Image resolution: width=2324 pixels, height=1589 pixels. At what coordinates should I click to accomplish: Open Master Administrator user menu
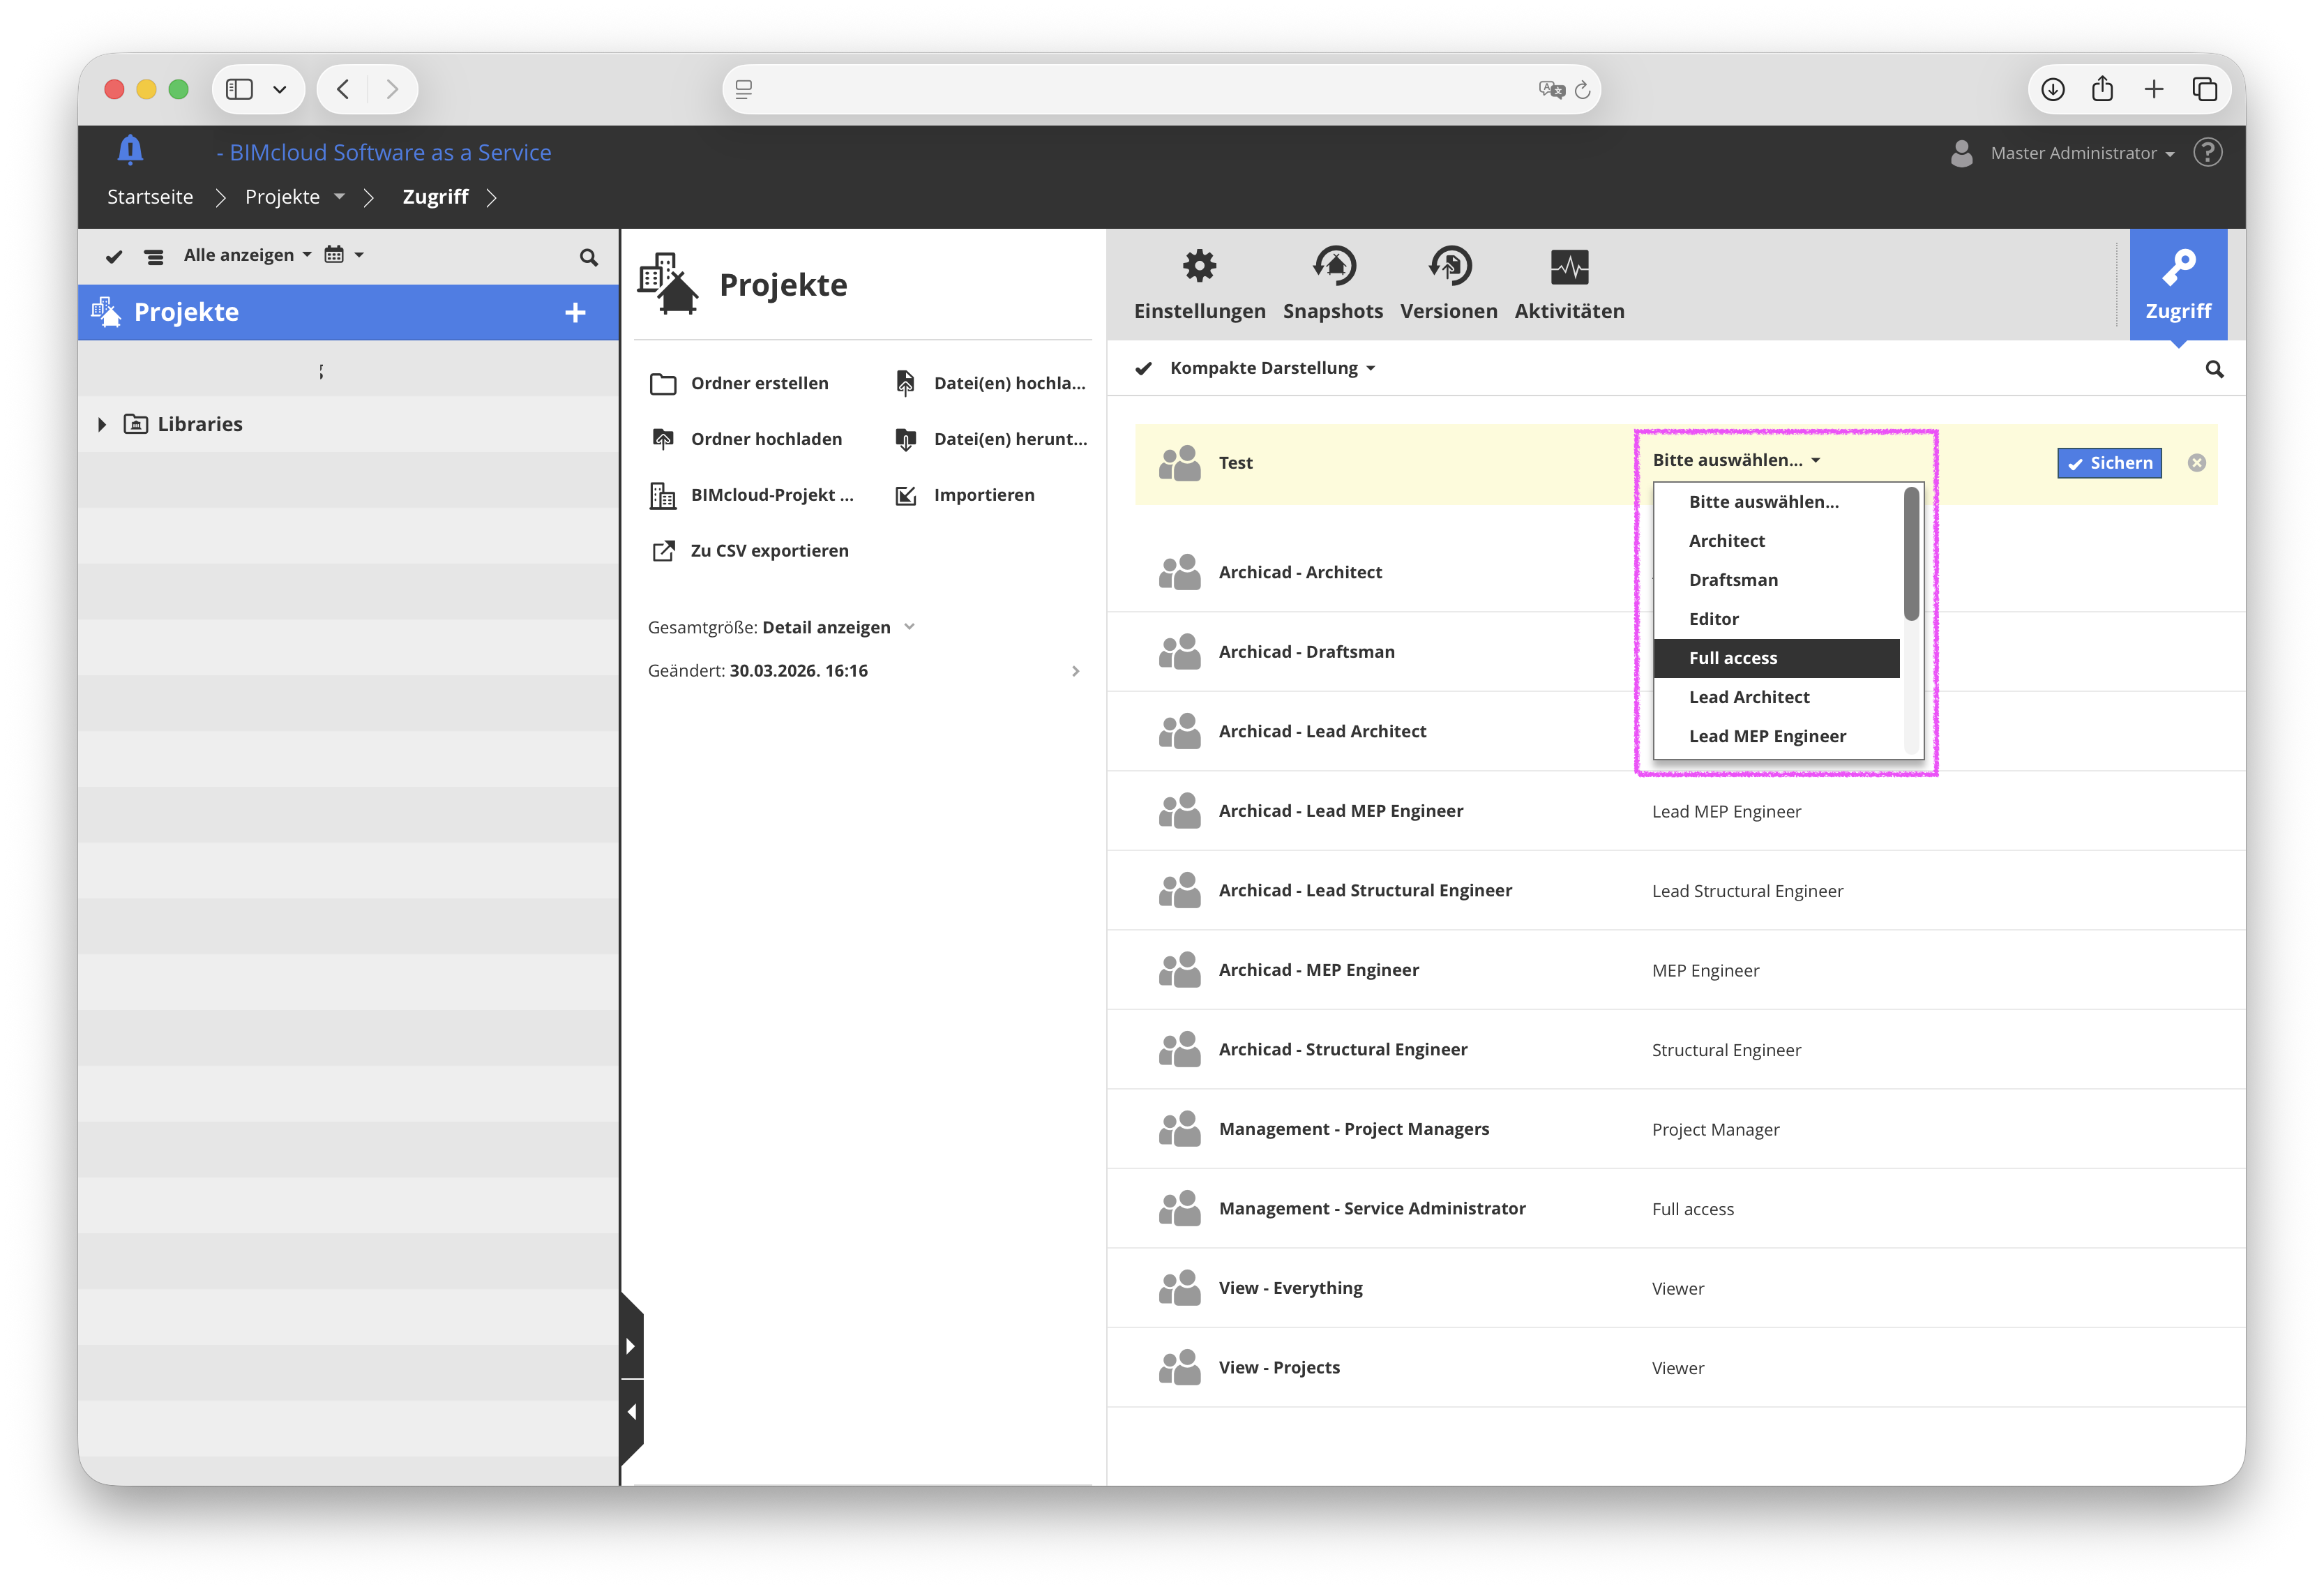[x=2082, y=153]
